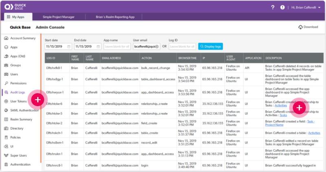326x172 pixels.
Task: Click the Audit Logs sidebar icon
Action: [6, 92]
